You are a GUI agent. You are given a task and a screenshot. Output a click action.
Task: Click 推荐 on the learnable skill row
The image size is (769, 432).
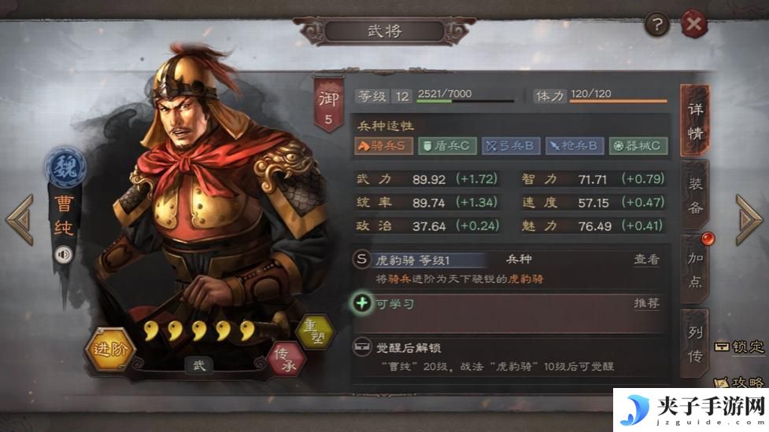pos(647,303)
